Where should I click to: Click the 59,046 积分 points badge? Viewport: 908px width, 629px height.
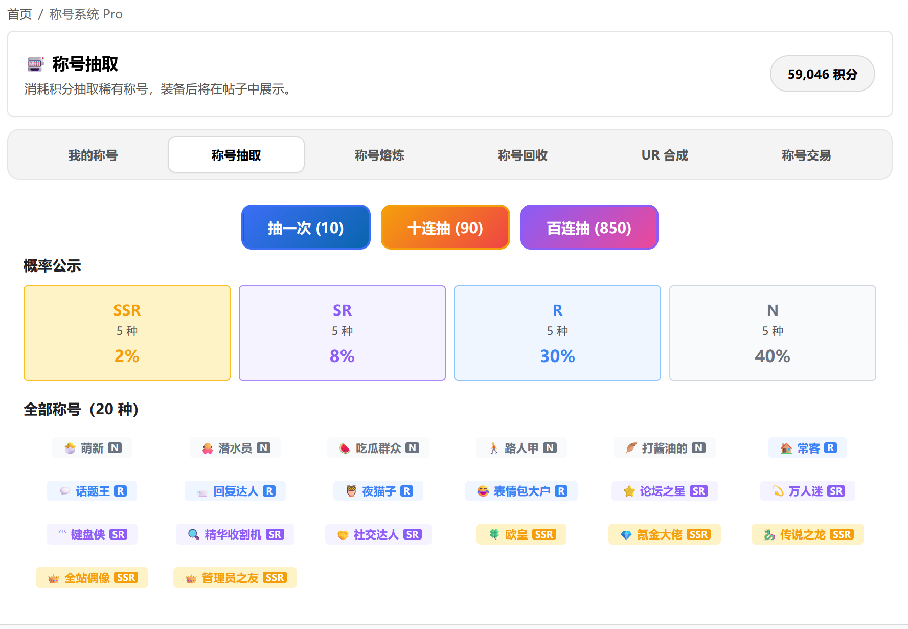coord(822,74)
